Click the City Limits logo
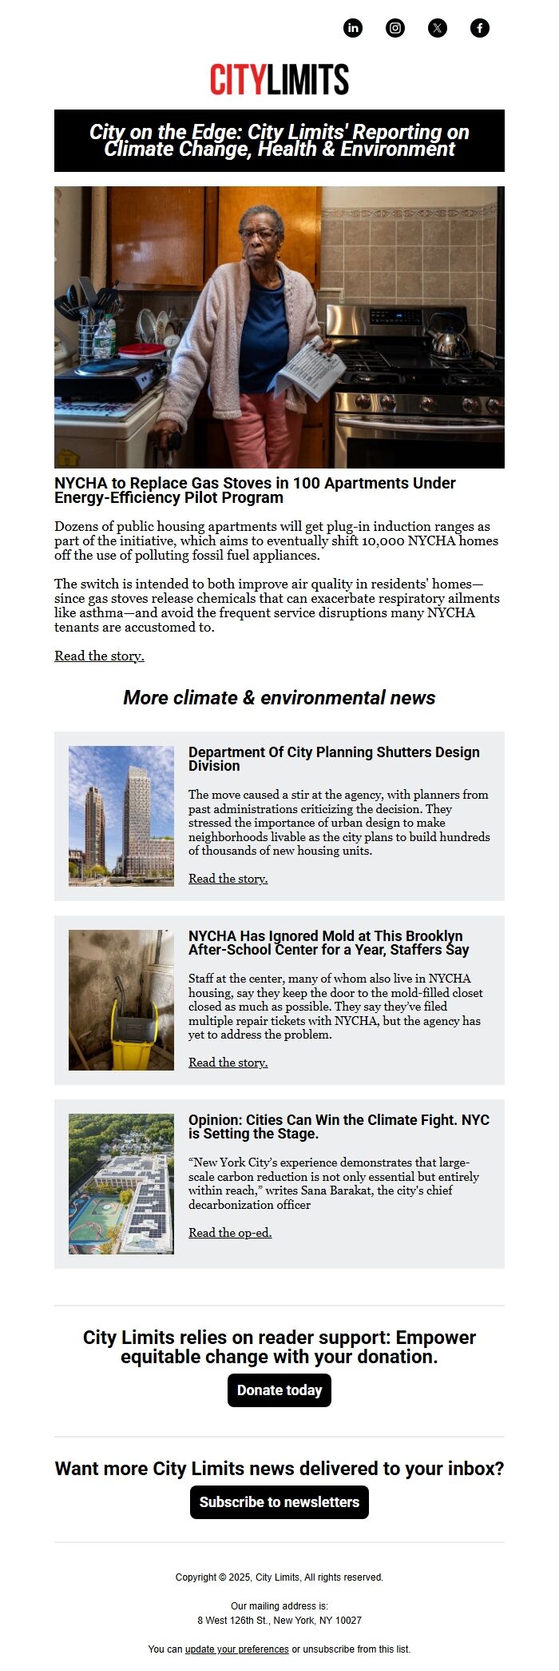 pos(279,80)
